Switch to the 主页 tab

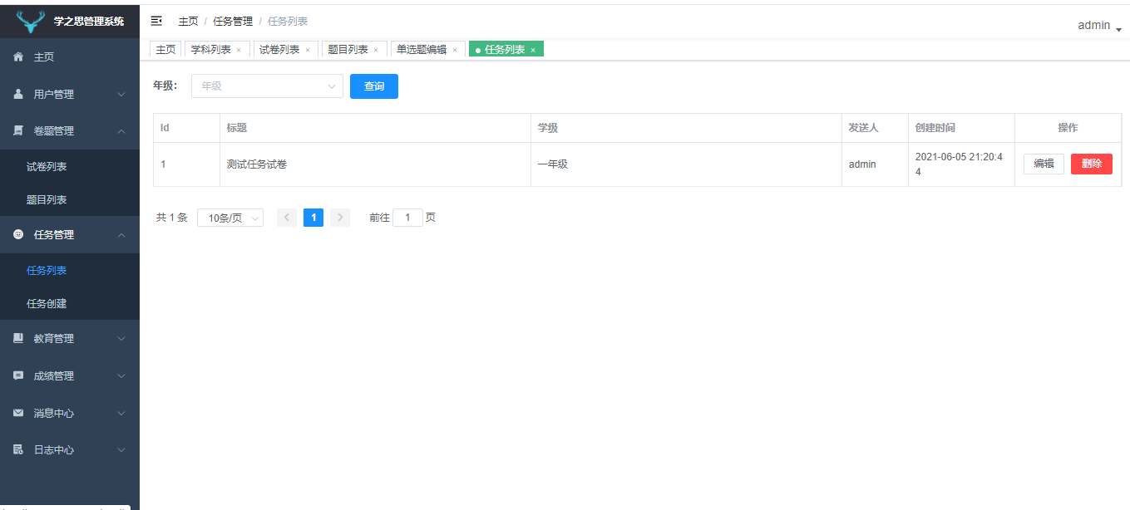pyautogui.click(x=165, y=50)
